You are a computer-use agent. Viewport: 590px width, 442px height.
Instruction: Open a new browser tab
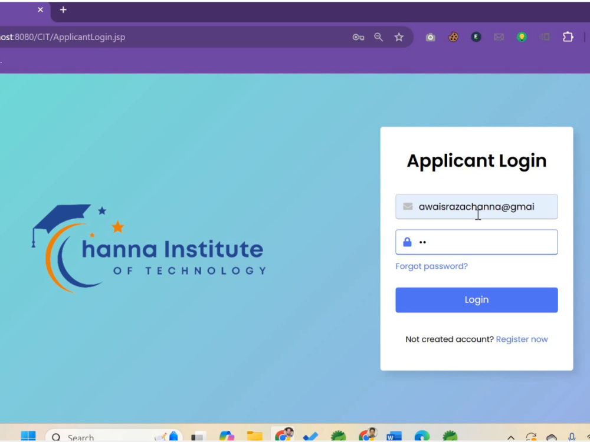[63, 10]
